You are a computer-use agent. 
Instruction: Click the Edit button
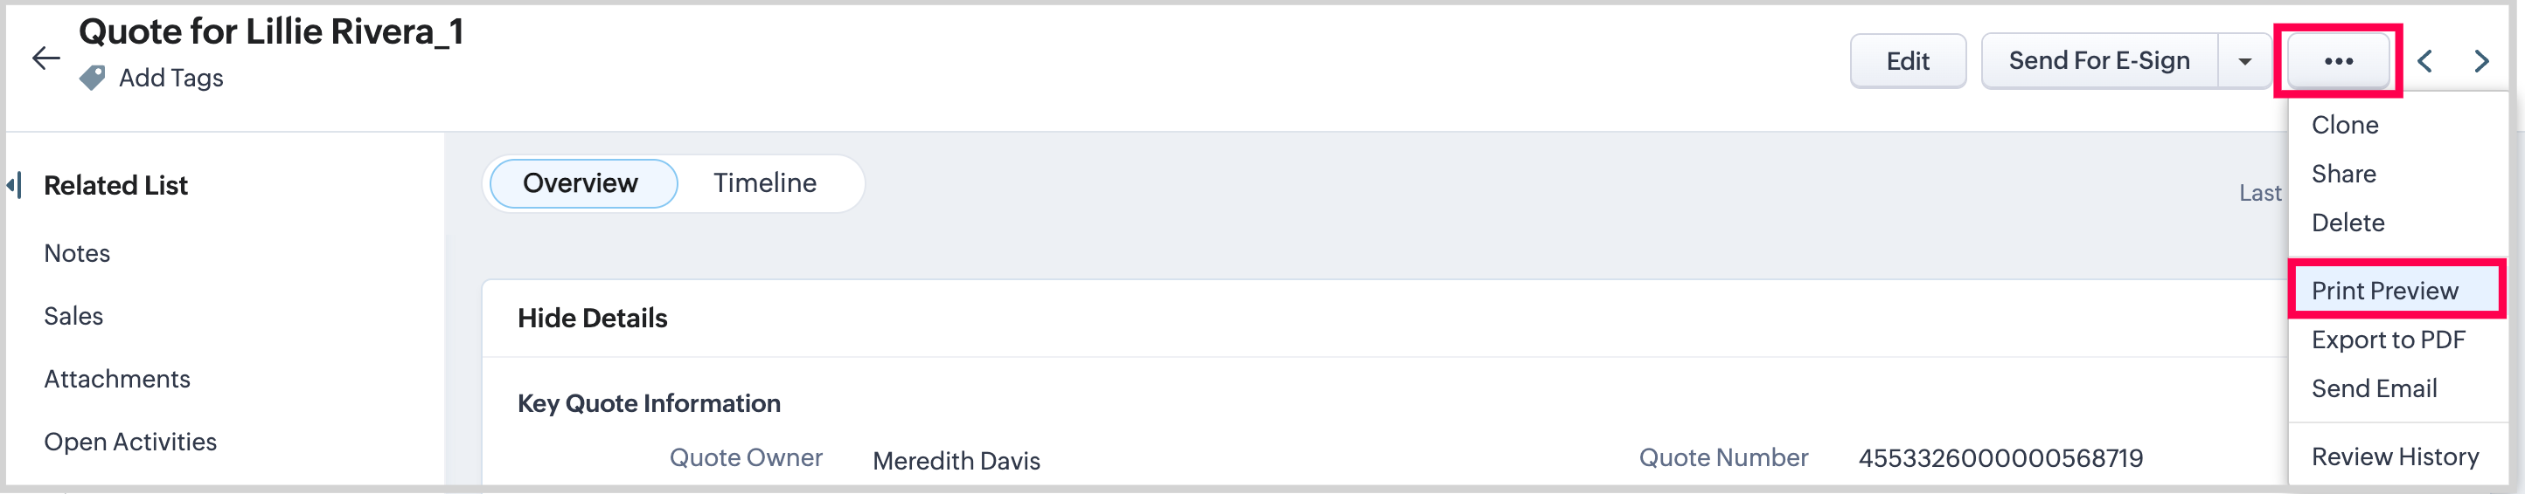tap(1908, 62)
